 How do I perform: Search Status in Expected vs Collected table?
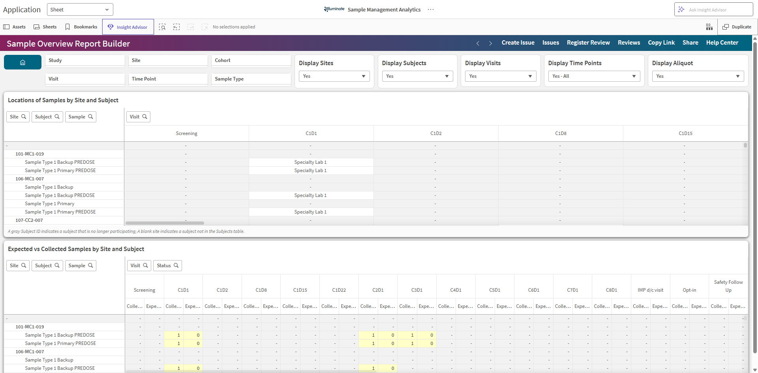168,266
